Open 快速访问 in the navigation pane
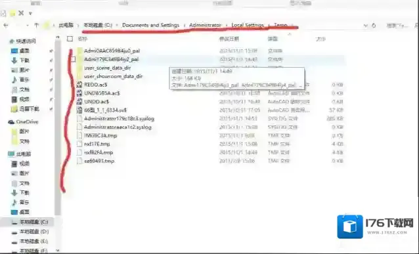Screen dimensions: 419x254 (26, 41)
